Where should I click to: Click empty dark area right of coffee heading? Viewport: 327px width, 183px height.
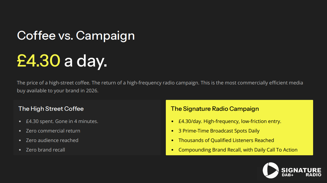click(x=123, y=109)
